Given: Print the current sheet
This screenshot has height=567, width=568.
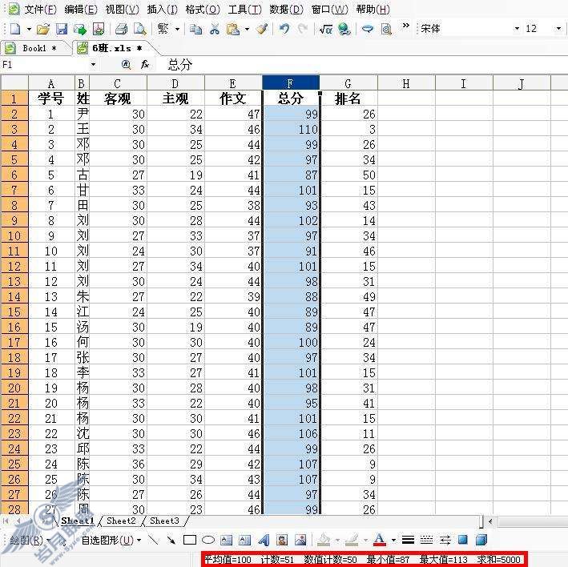Looking at the screenshot, I should click(x=121, y=29).
